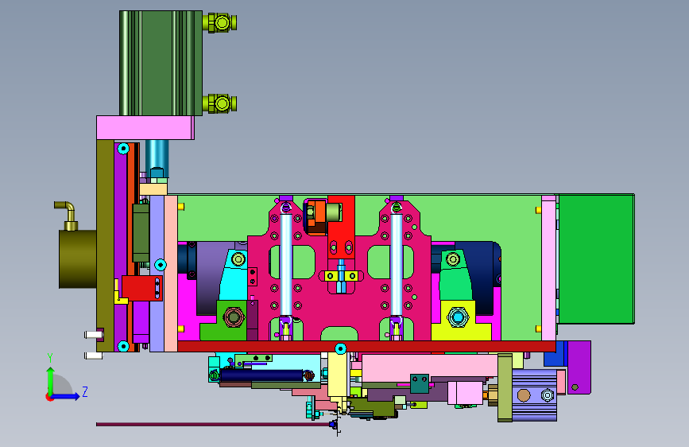The width and height of the screenshot is (689, 447).
Task: Click the cyan screw at the red bar's center
Action: [x=341, y=349]
